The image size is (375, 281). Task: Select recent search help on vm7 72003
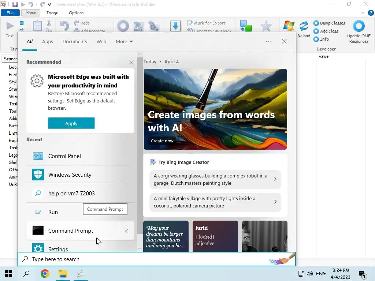click(80, 193)
